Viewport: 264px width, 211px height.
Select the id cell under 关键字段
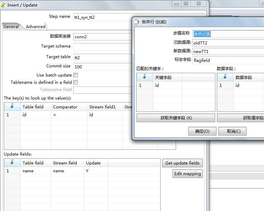coord(167,85)
